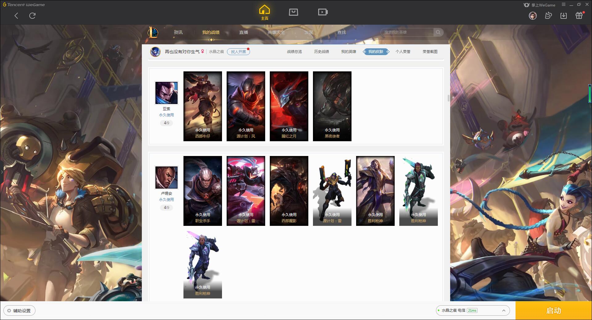Open the 直播 tab
Screen dimensions: 592x320
pyautogui.click(x=244, y=32)
